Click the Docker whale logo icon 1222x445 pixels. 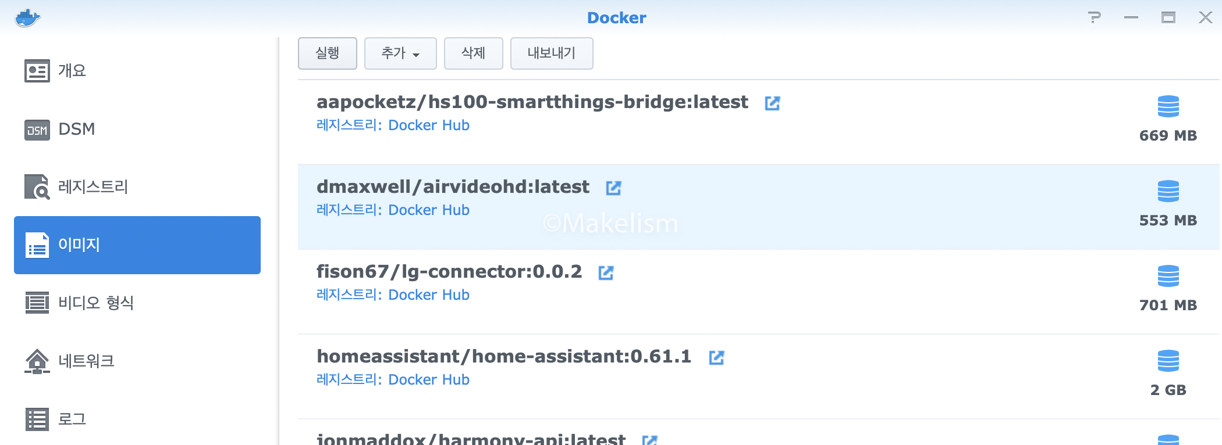(x=27, y=17)
